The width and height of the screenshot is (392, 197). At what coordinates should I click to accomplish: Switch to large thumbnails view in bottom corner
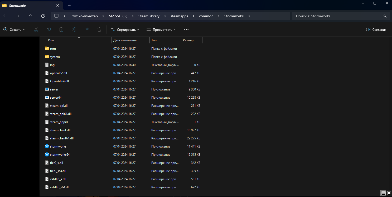tap(389, 193)
